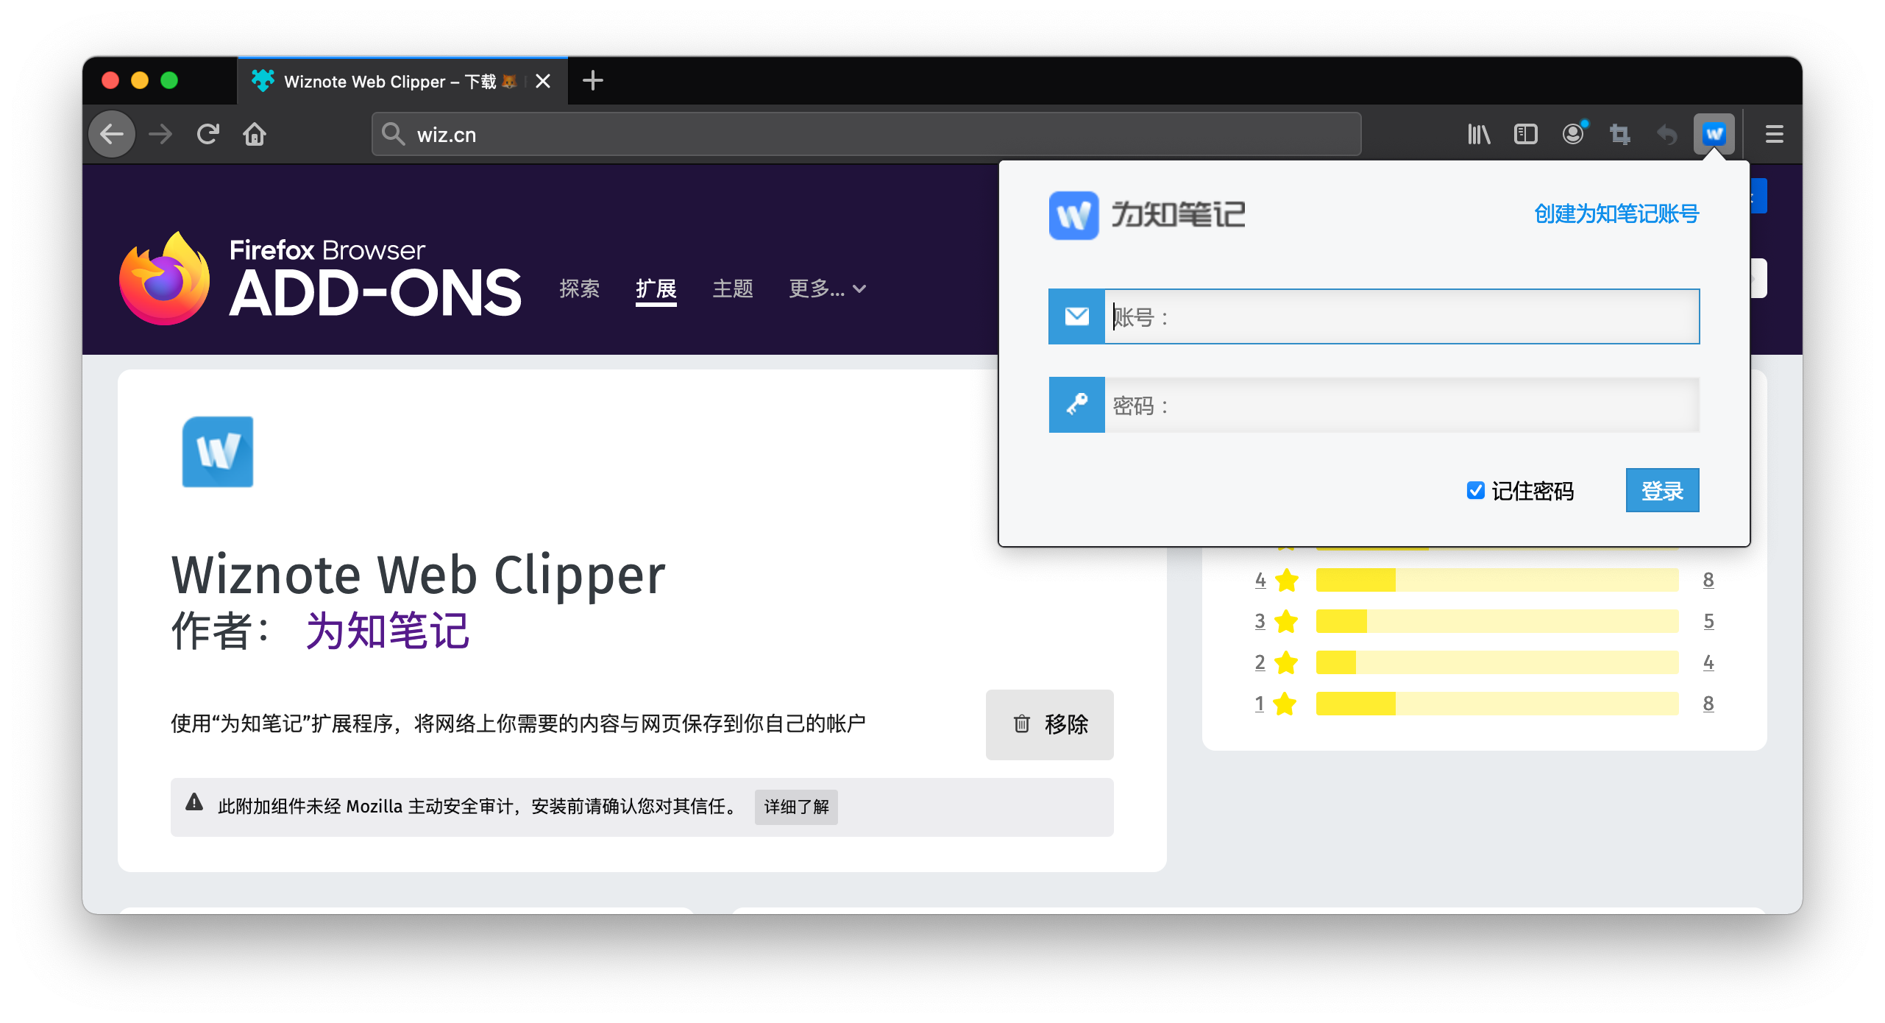Click the 记住密码 label text
The width and height of the screenshot is (1885, 1023).
click(x=1533, y=491)
